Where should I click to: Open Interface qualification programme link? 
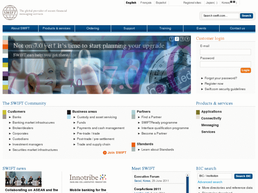165,128
